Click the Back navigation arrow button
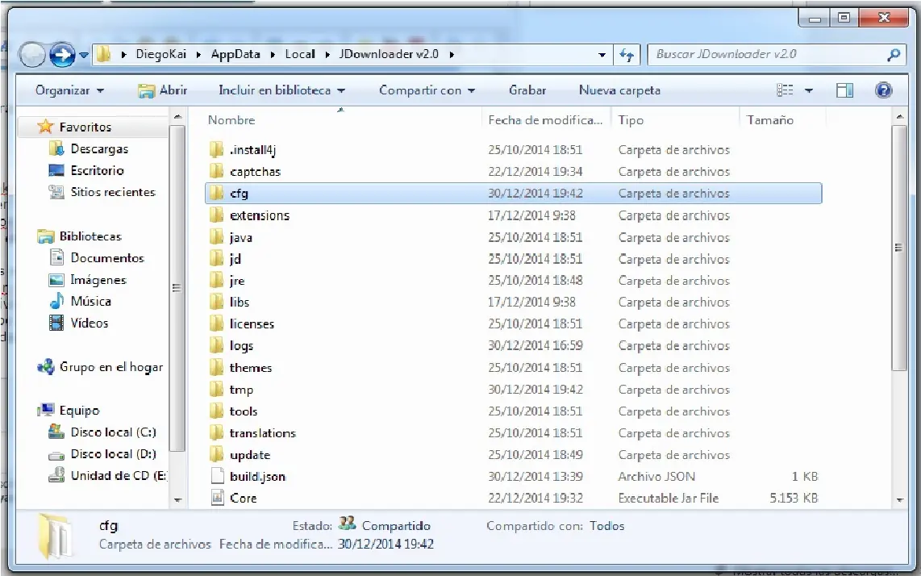The image size is (921, 576). [x=31, y=55]
